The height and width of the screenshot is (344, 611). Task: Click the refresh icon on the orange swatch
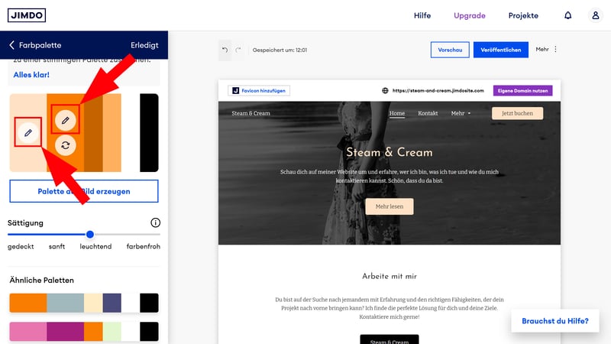tap(66, 144)
